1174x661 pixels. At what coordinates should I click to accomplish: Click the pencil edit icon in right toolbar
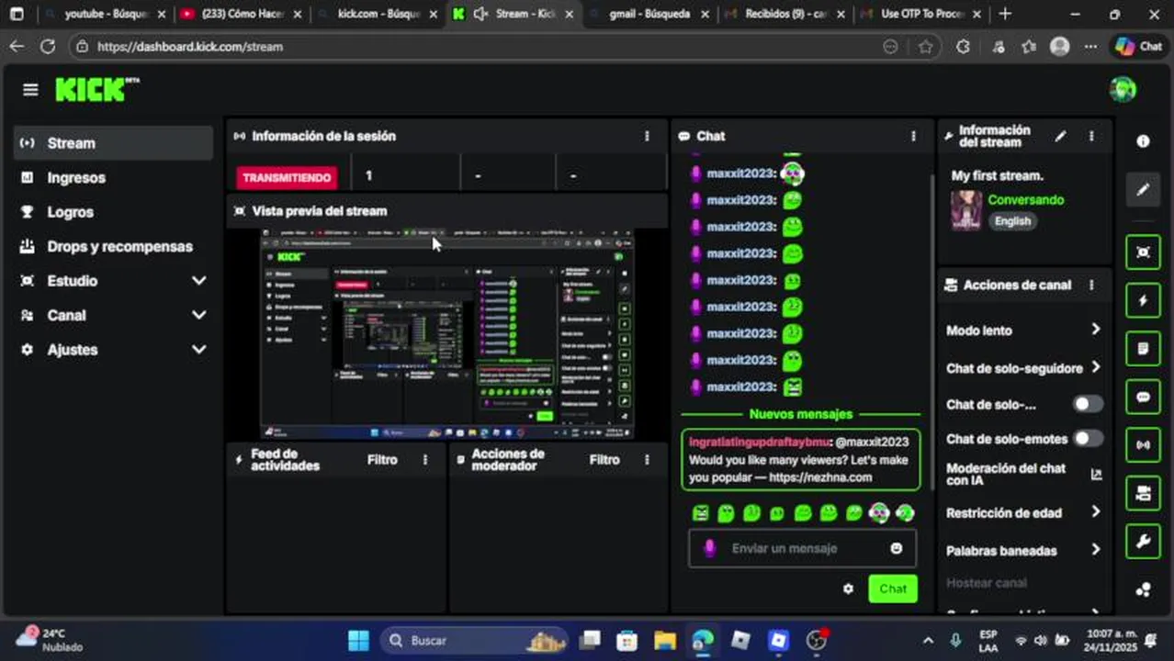point(1143,189)
